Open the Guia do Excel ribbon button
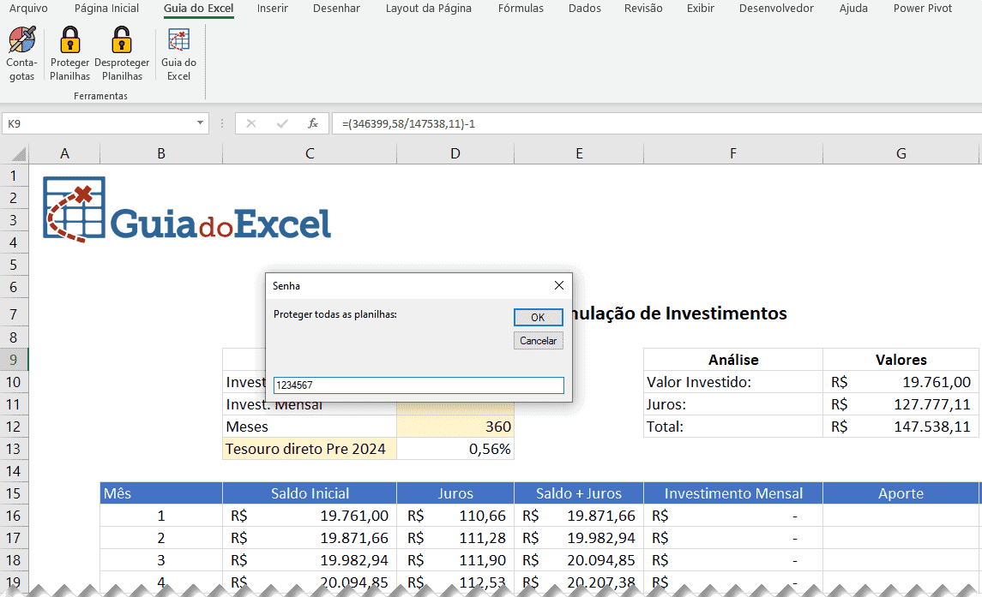982x597 pixels. pos(178,54)
